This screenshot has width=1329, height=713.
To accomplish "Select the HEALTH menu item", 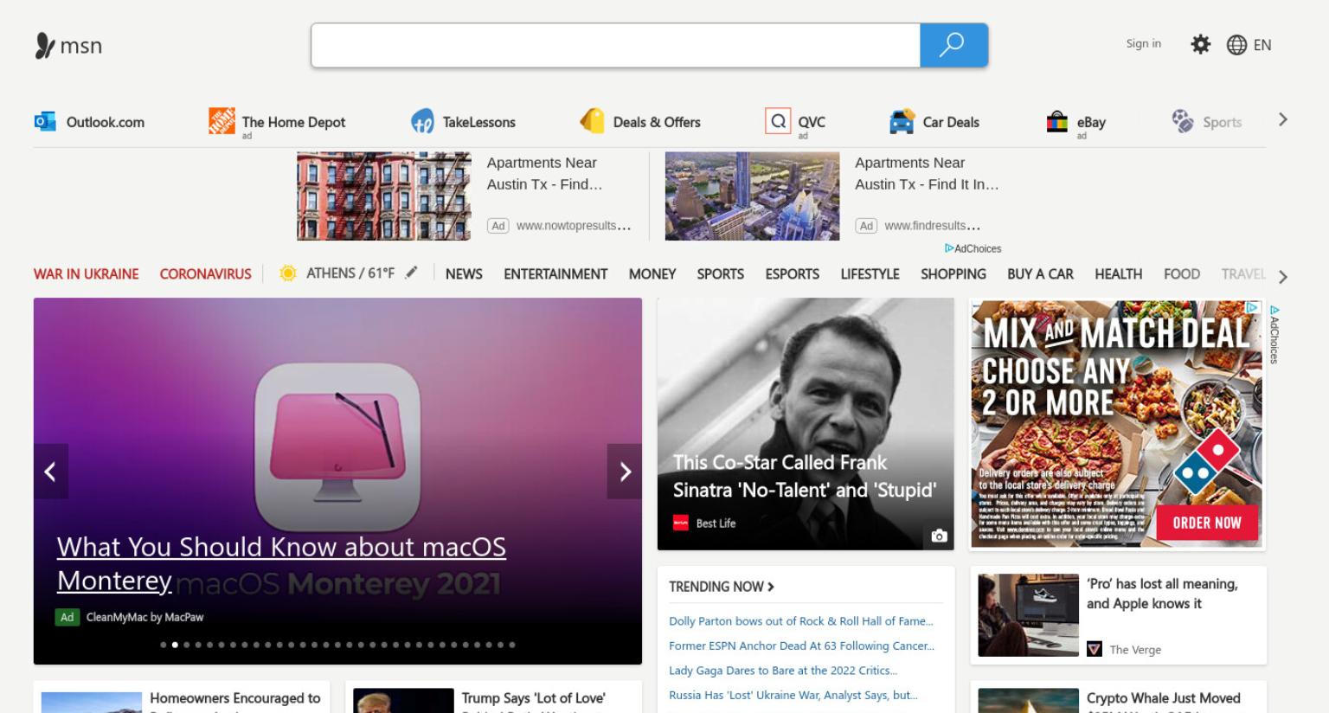I will 1118,274.
